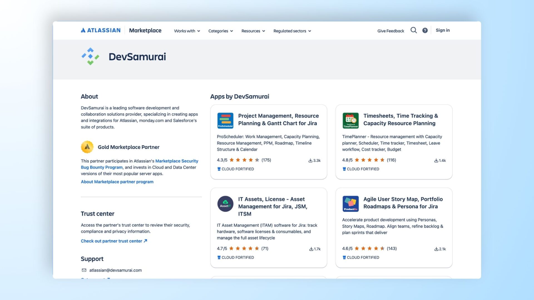
Task: Click star rating on ProScheduler card
Action: (x=244, y=160)
